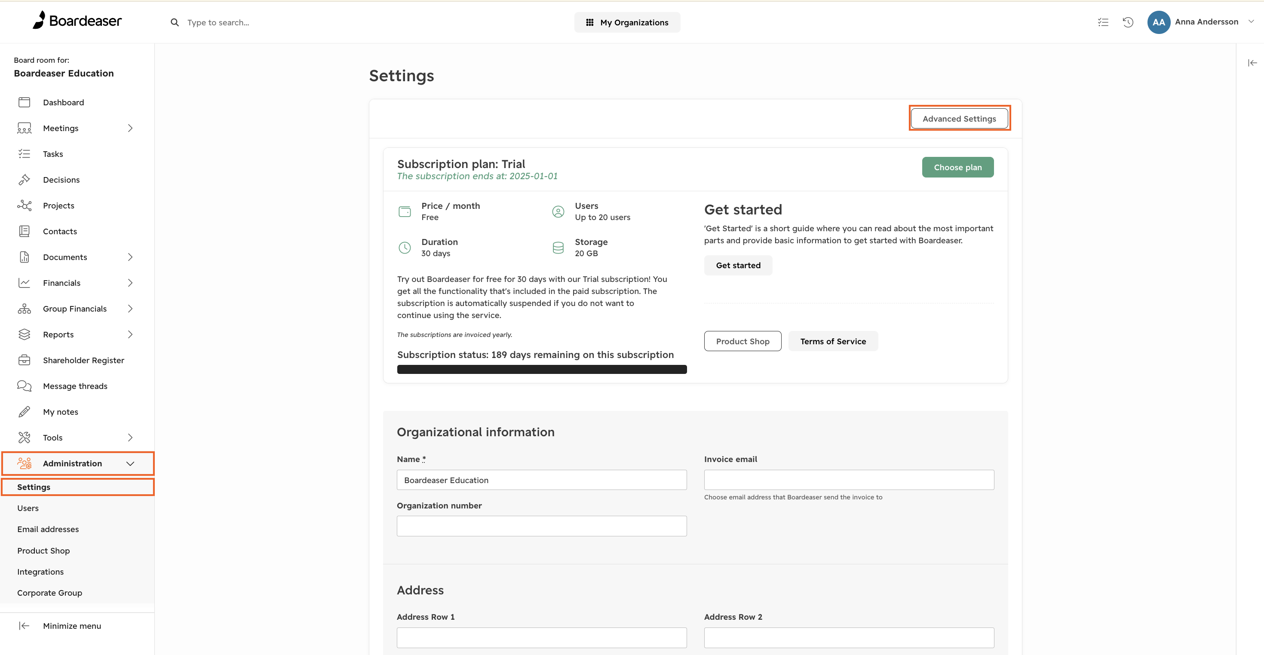The image size is (1264, 655).
Task: Click the Invoice email input field
Action: pos(849,480)
